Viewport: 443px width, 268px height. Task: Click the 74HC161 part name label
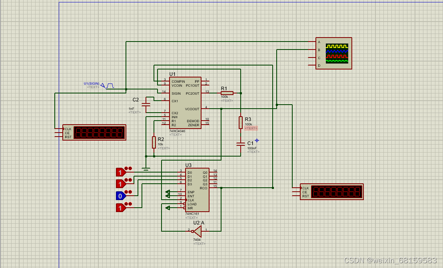tap(192, 214)
